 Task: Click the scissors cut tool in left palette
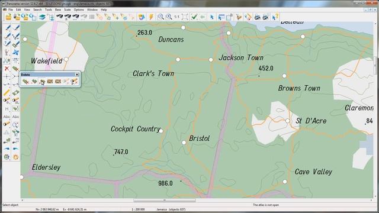(7, 60)
